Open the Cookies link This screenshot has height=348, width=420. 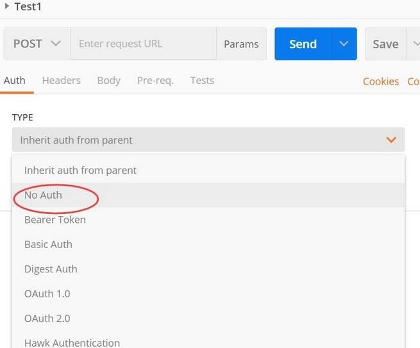[x=381, y=81]
